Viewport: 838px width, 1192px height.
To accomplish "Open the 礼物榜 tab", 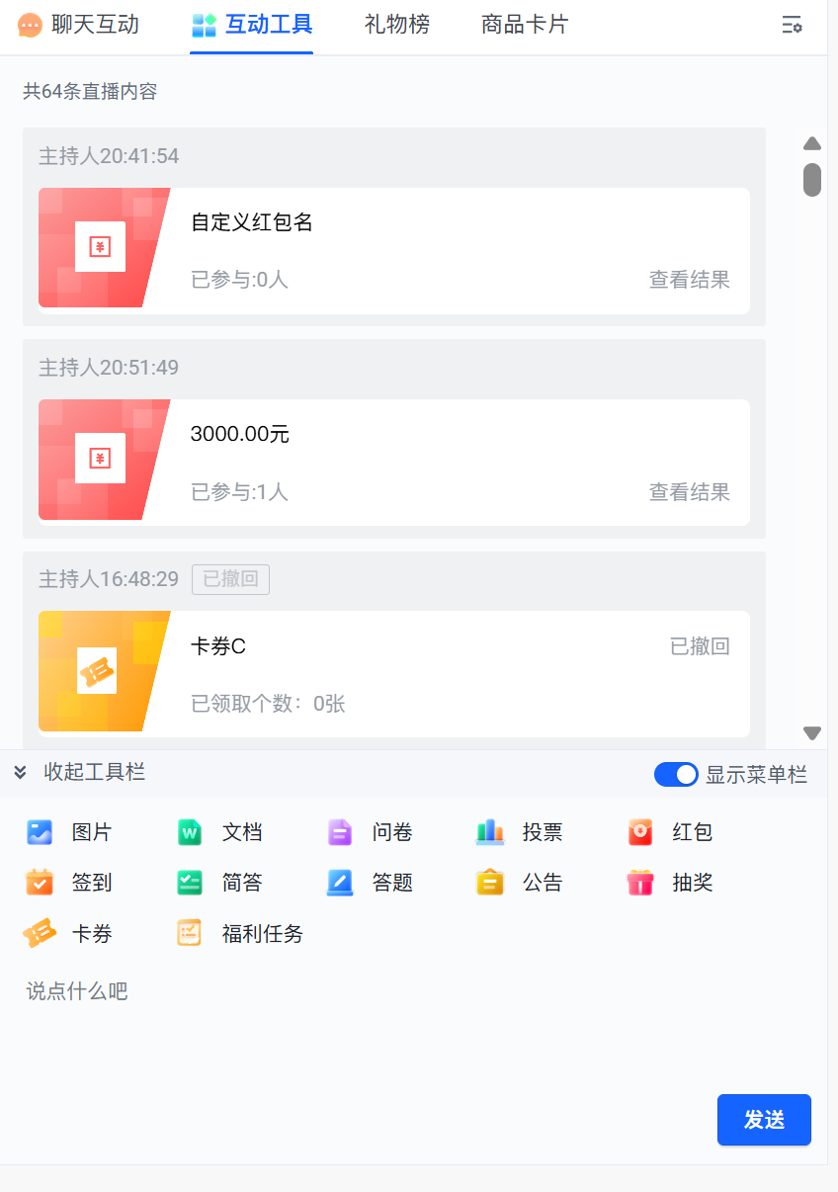I will coord(397,25).
